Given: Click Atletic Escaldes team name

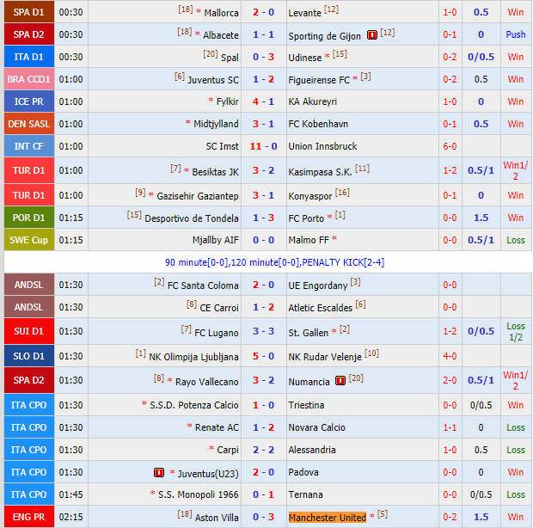Looking at the screenshot, I should [x=320, y=309].
